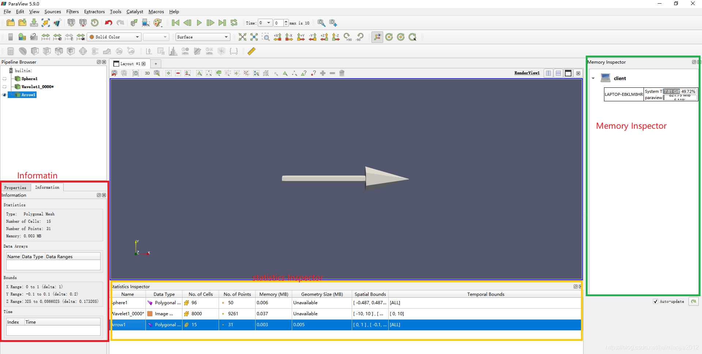Open the File menu

pos(7,12)
